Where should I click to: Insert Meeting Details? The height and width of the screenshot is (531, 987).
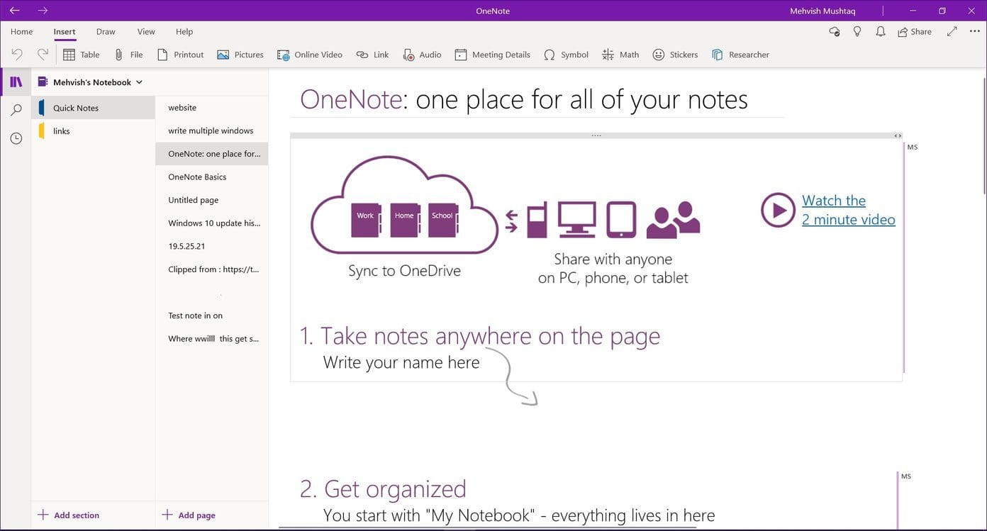click(x=491, y=54)
